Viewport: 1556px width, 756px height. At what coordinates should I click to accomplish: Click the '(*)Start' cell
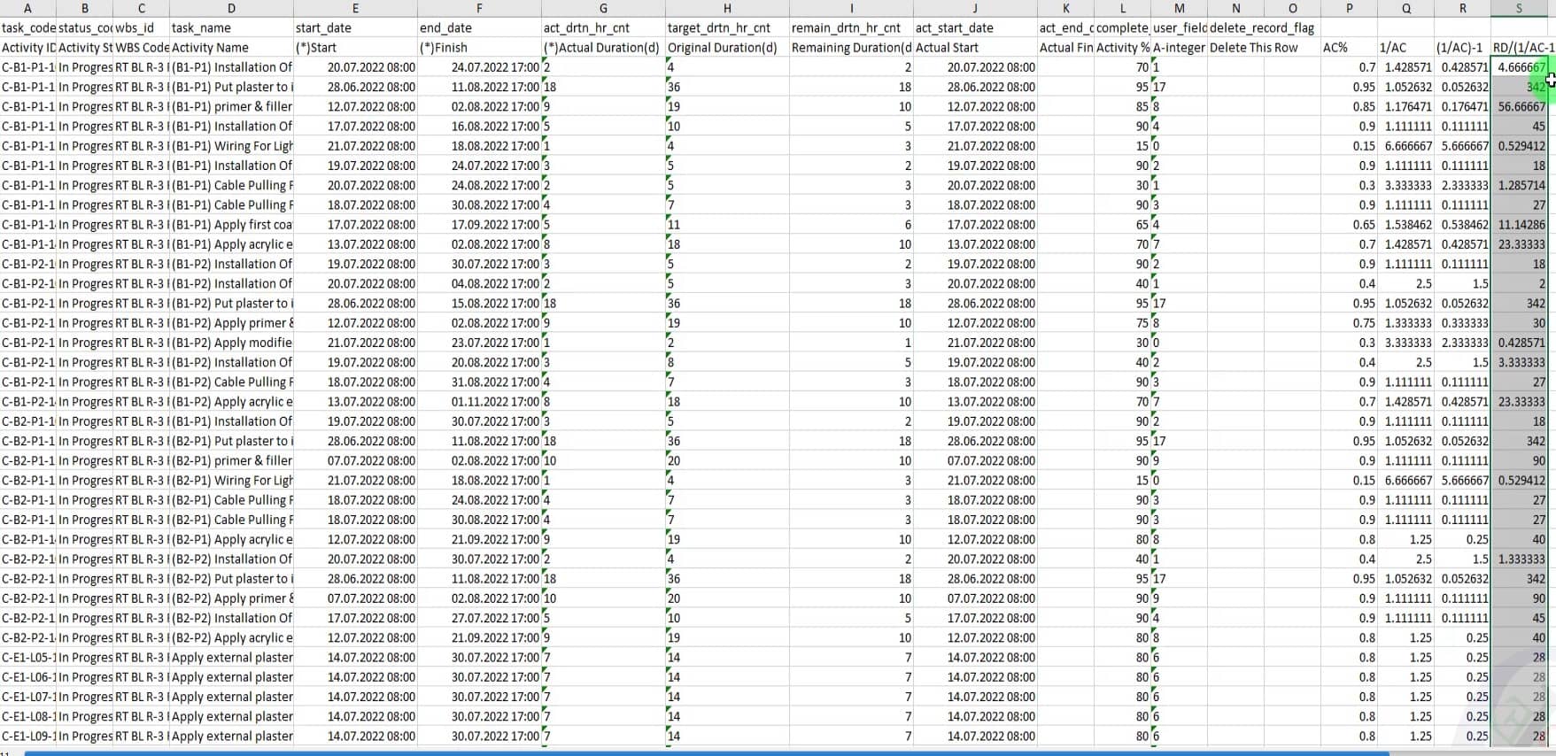click(x=355, y=48)
